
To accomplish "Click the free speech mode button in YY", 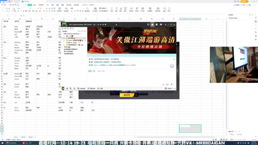I will (x=81, y=89).
